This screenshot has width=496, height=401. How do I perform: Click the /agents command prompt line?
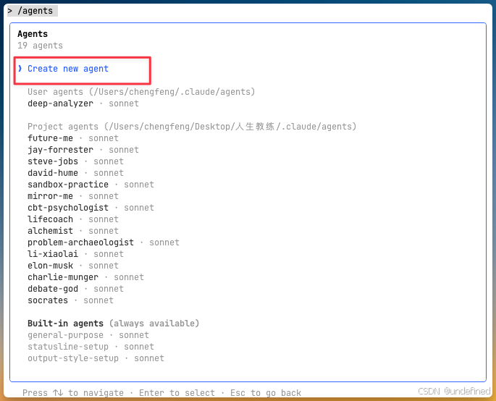point(33,11)
